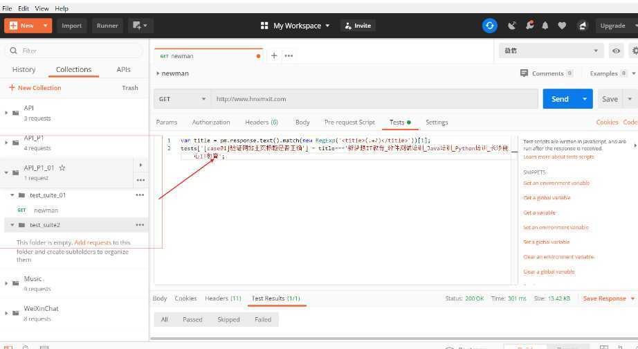638x349 pixels.
Task: Open the Send button dropdown arrow
Action: pos(585,99)
